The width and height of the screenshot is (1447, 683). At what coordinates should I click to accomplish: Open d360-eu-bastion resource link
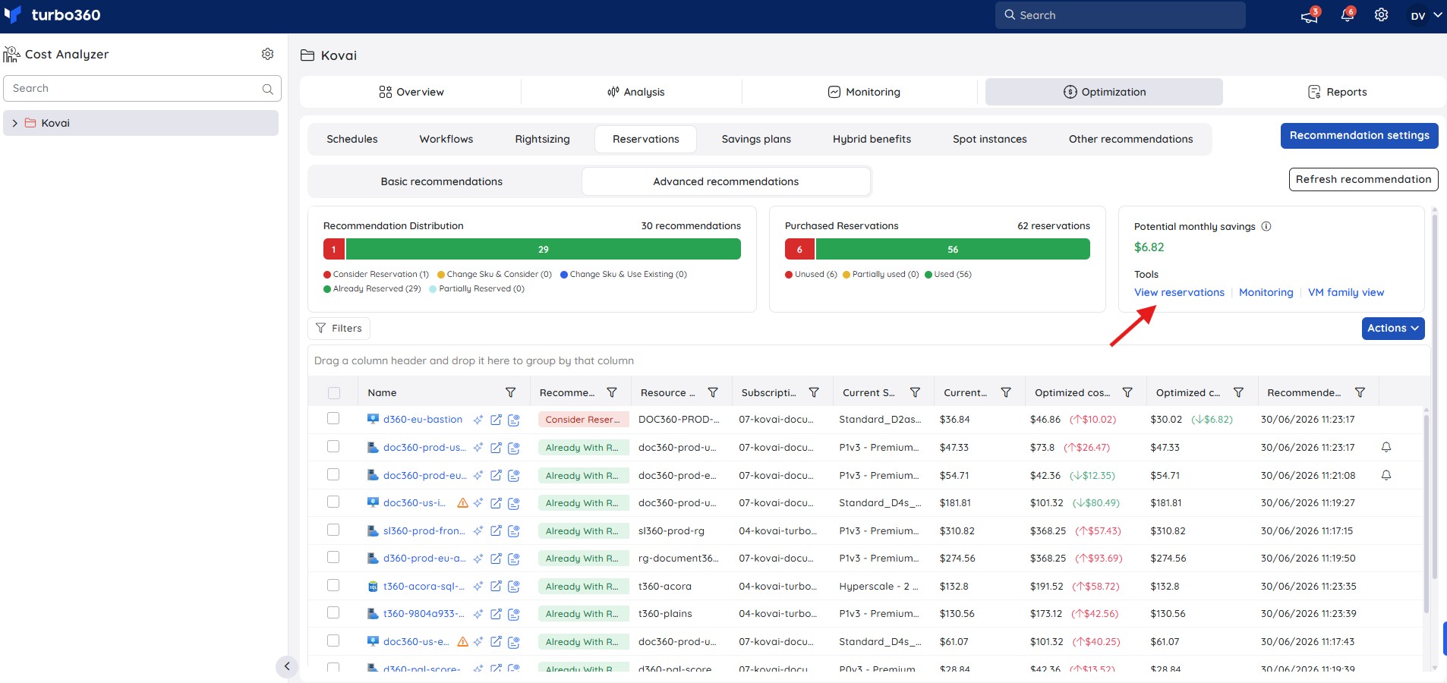tap(423, 420)
